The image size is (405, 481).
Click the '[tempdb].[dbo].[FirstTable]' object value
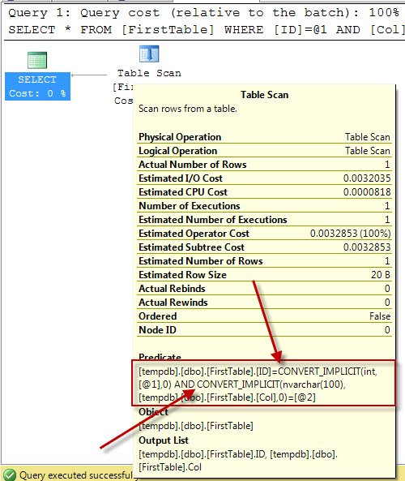click(196, 426)
